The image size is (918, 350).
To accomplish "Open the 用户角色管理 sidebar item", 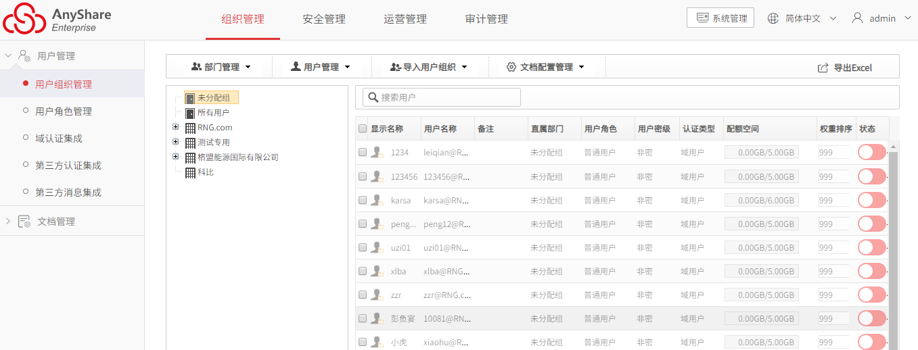I will [64, 111].
